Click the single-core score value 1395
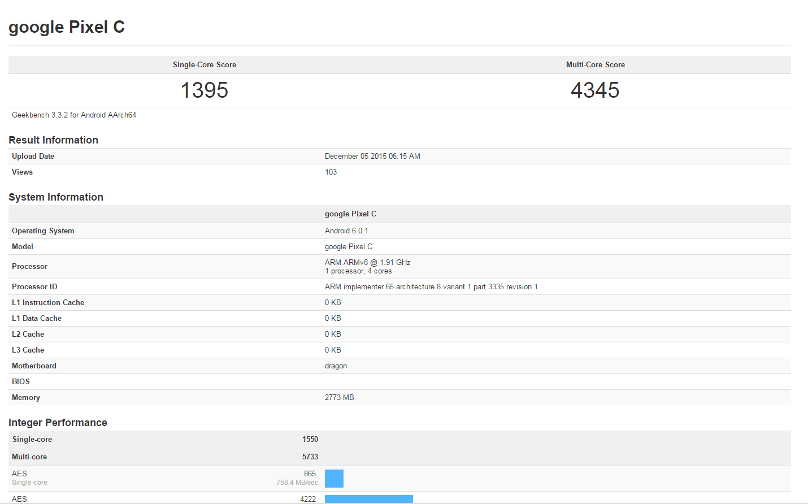Viewport: 808px width, 504px height. (205, 90)
